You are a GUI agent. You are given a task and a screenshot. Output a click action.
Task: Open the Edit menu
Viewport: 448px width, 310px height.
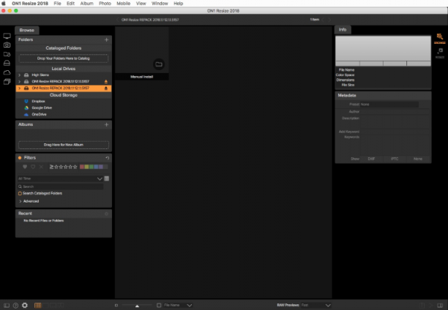(70, 4)
